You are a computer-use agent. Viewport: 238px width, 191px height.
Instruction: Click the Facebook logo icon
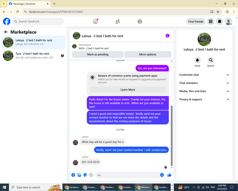pyautogui.click(x=7, y=21)
